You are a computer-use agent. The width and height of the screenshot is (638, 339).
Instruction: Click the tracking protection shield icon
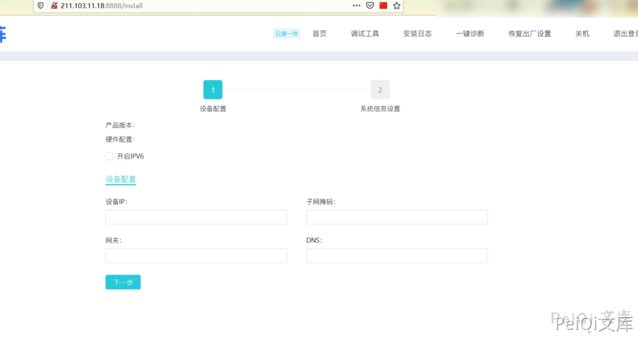point(40,5)
